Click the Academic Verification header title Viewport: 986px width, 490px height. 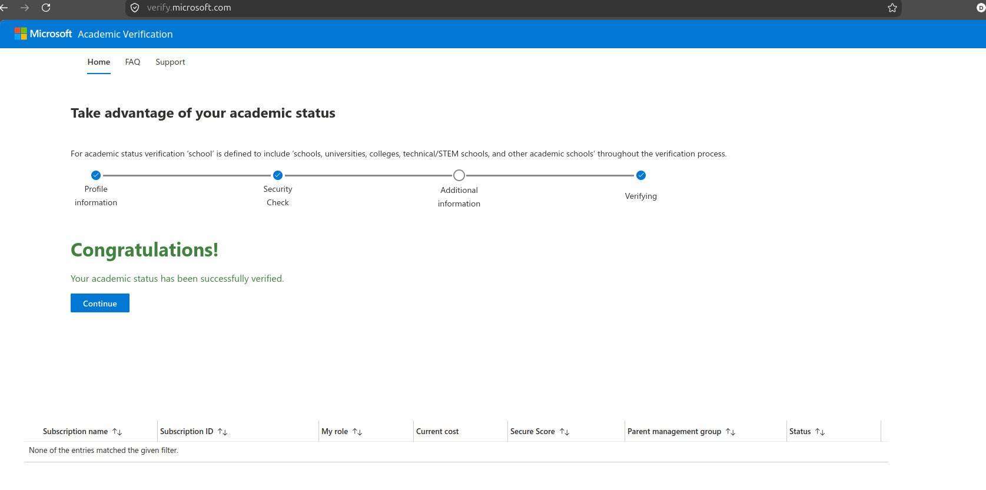point(125,34)
